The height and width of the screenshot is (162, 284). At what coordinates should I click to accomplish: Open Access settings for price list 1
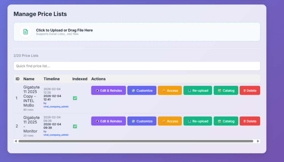point(170,90)
